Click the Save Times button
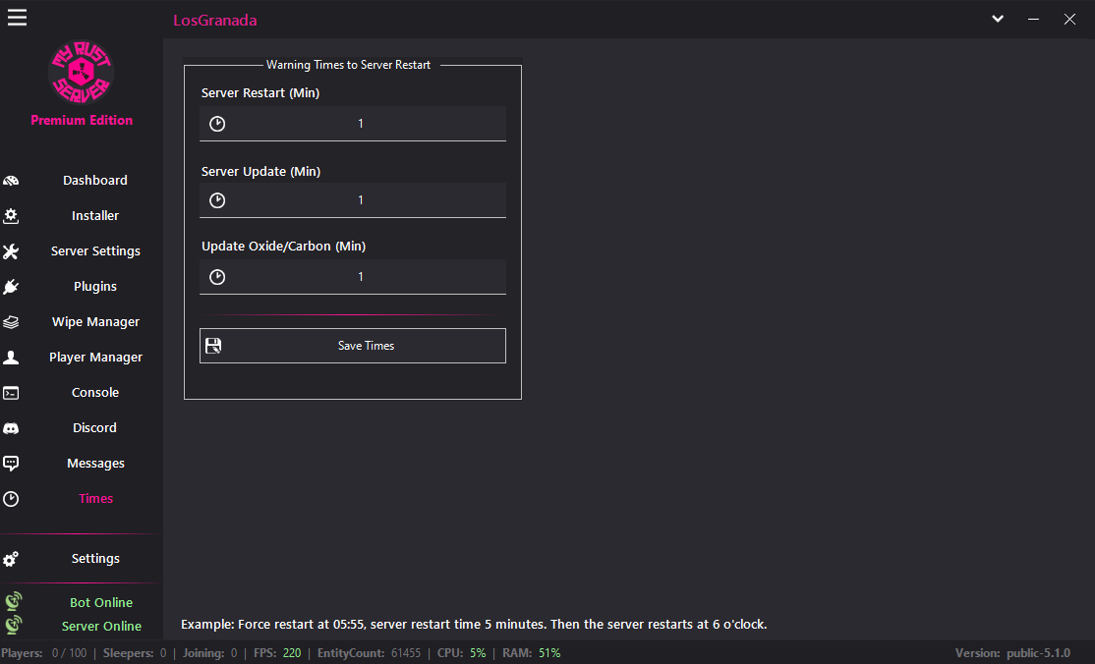The image size is (1095, 664). 353,346
